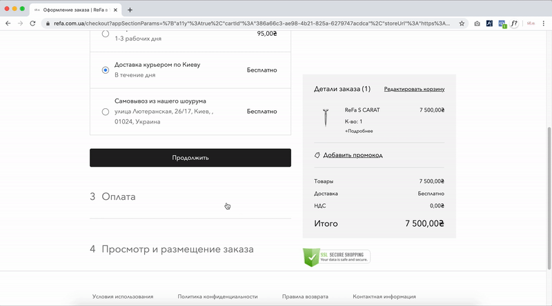Click the НДС 0,00₴ value
The width and height of the screenshot is (552, 306).
click(437, 206)
